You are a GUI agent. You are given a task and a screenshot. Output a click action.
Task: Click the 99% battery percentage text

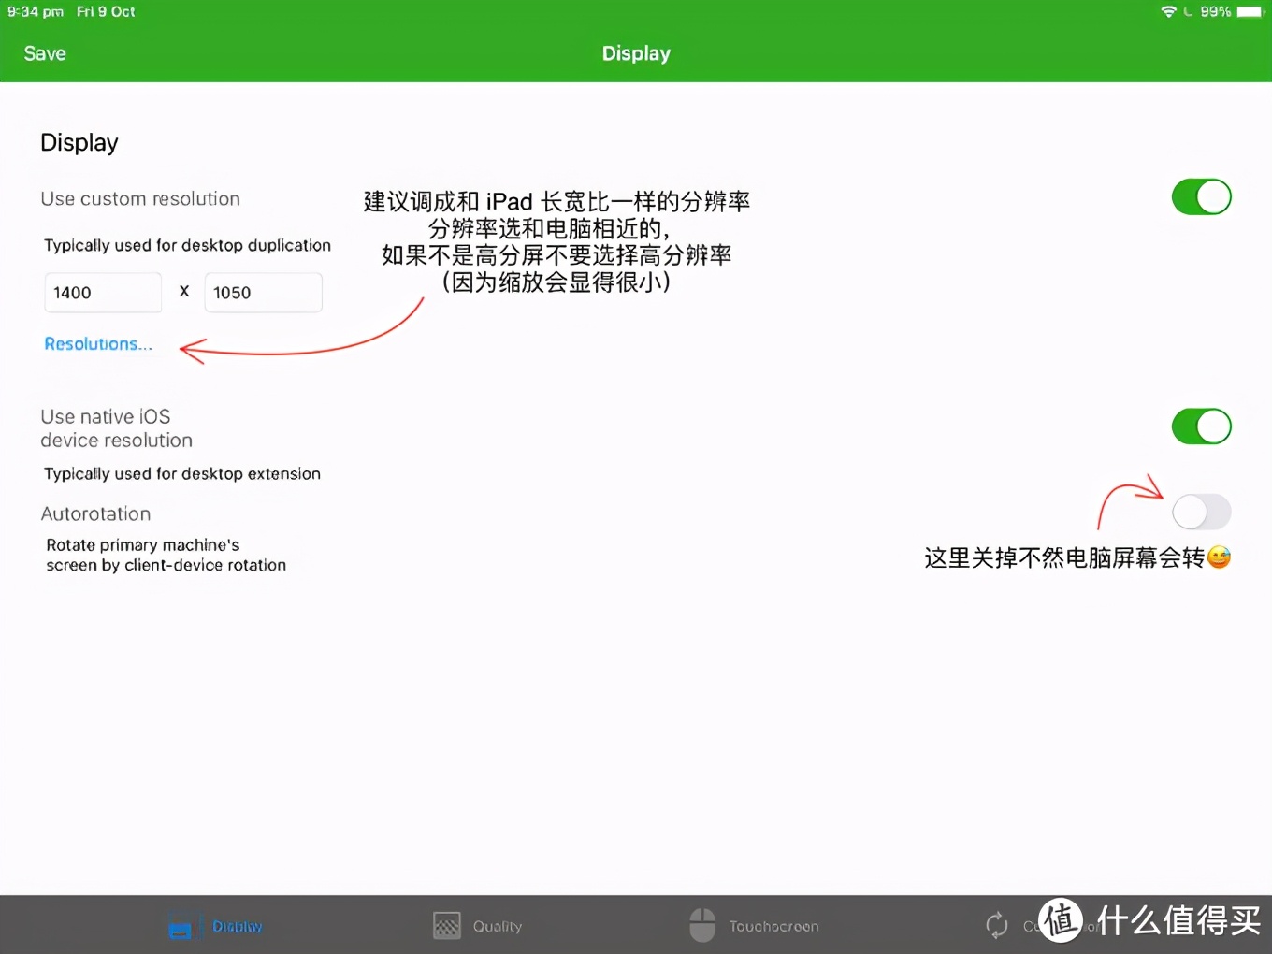(1214, 12)
